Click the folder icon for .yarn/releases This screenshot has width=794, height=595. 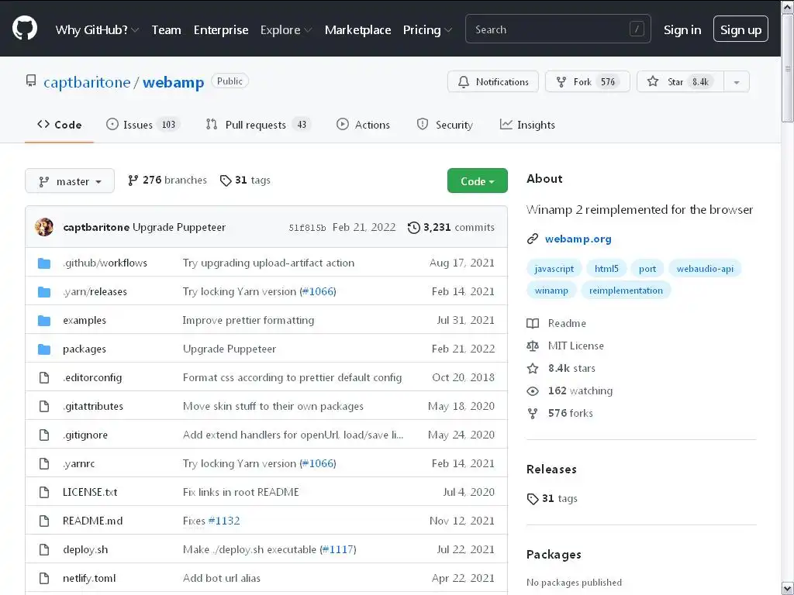pos(44,292)
